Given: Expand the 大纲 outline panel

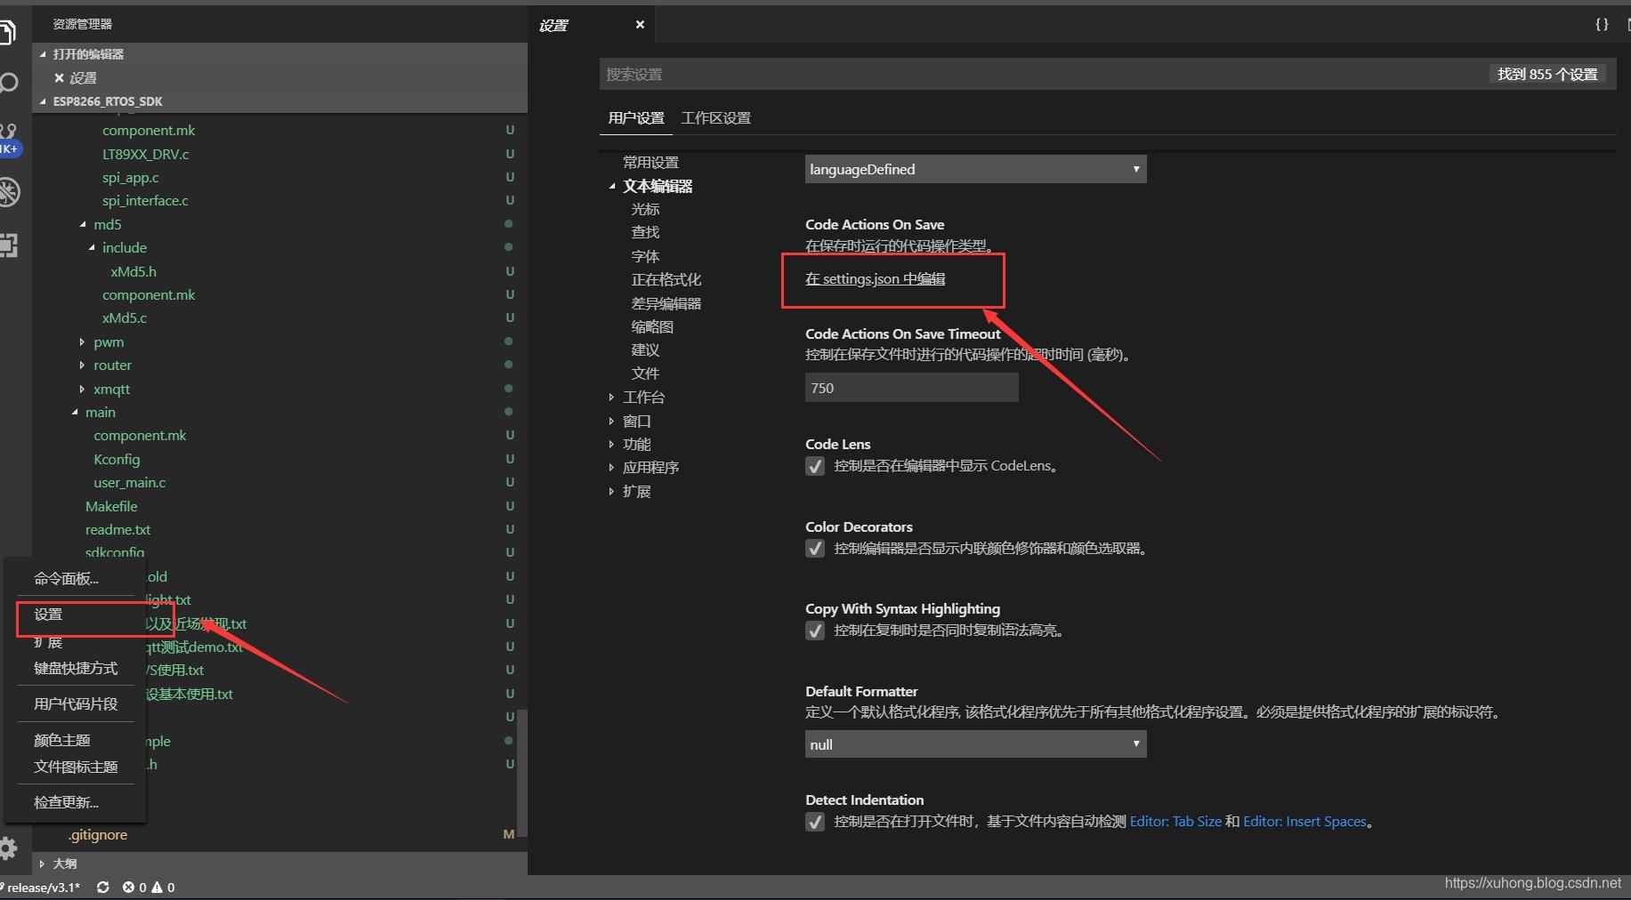Looking at the screenshot, I should tap(42, 864).
